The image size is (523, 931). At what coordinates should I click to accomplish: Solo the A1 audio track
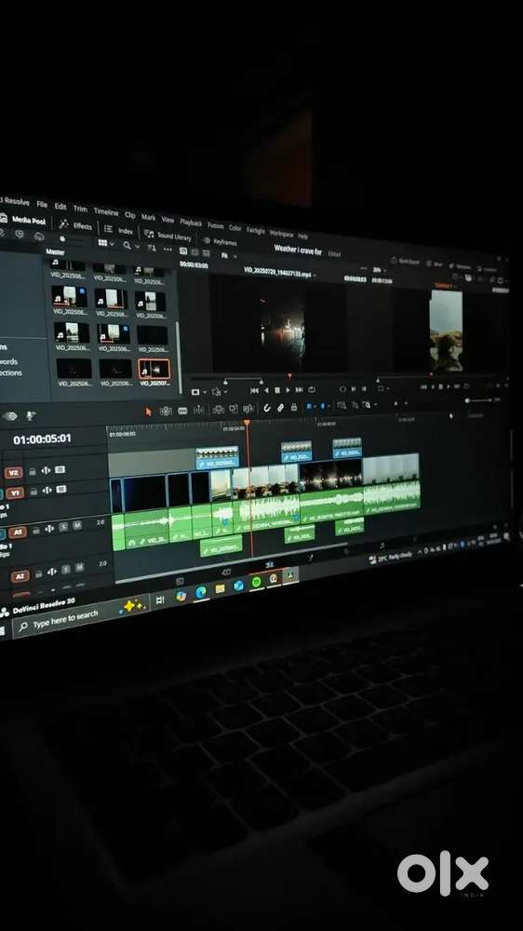click(x=63, y=527)
